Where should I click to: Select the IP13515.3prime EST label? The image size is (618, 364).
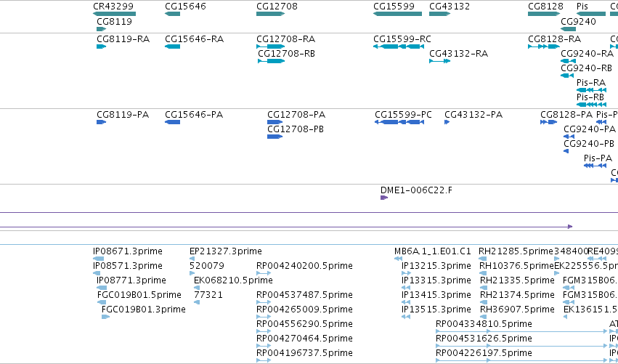[436, 310]
